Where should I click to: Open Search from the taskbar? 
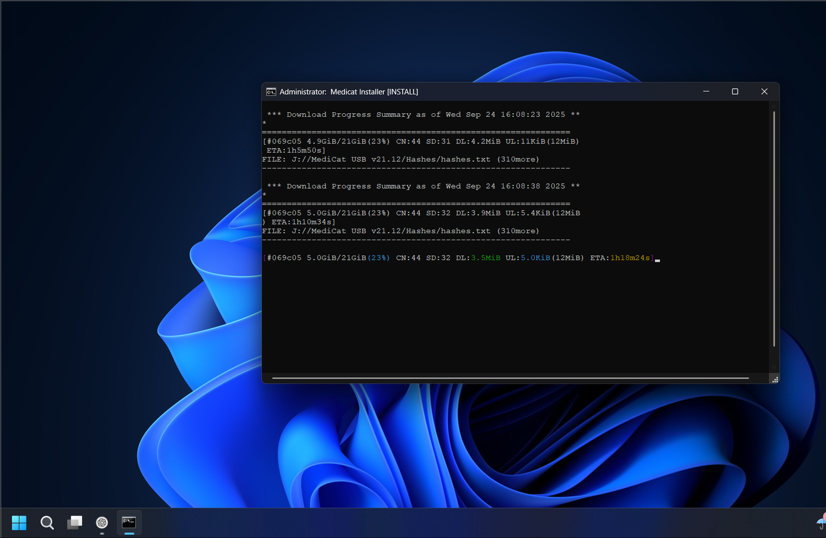tap(47, 523)
